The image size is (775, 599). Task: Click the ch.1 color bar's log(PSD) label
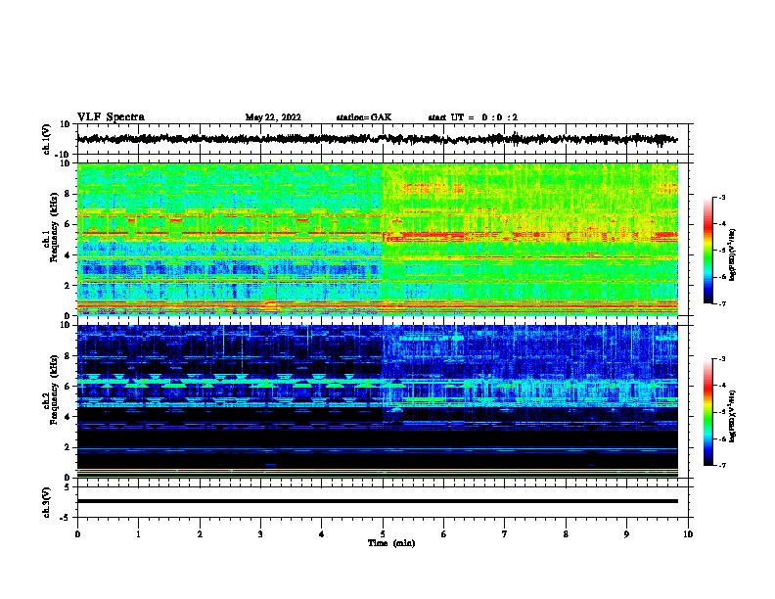[732, 254]
